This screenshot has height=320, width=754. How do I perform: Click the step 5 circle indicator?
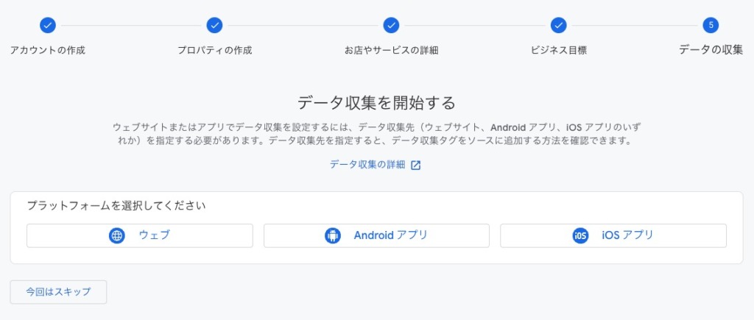[711, 25]
